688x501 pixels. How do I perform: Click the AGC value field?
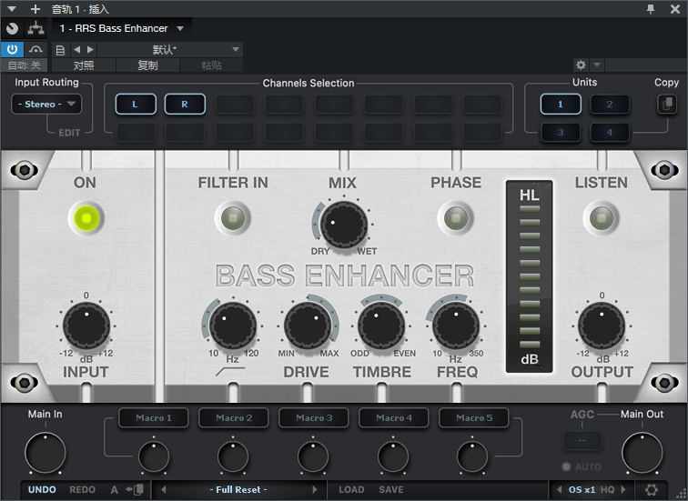click(582, 440)
